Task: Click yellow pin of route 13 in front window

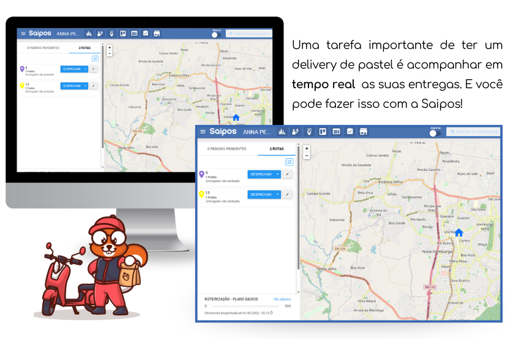Action: pos(201,195)
